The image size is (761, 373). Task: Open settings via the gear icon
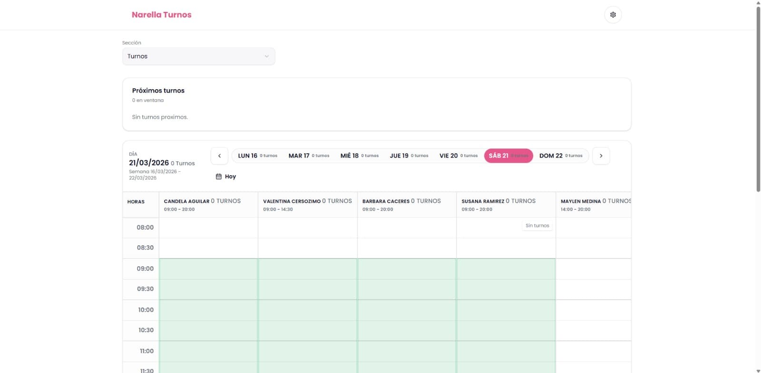point(613,15)
